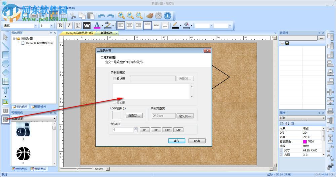Image resolution: width=336 pixels, height=177 pixels.
Task: Zoom in with magnifier plus icon
Action: [121, 16]
